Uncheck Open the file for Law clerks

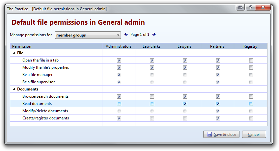point(152,60)
